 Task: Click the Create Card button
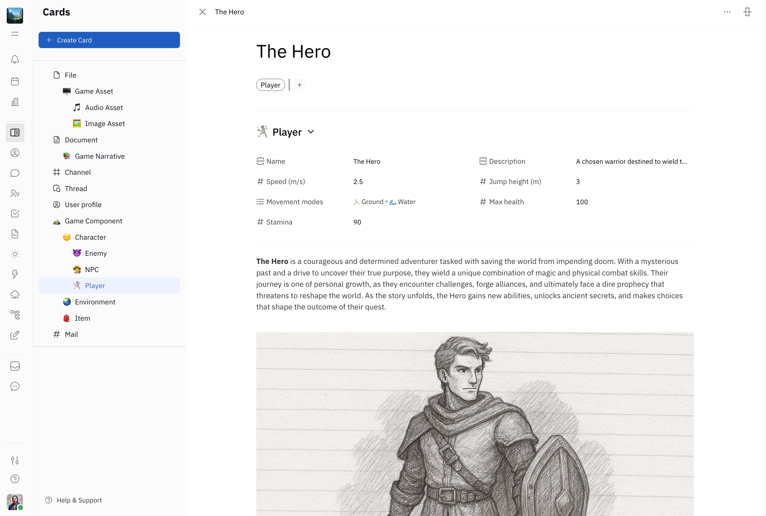tap(109, 40)
